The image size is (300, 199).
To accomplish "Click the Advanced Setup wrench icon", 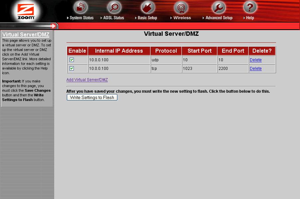I will (x=219, y=7).
